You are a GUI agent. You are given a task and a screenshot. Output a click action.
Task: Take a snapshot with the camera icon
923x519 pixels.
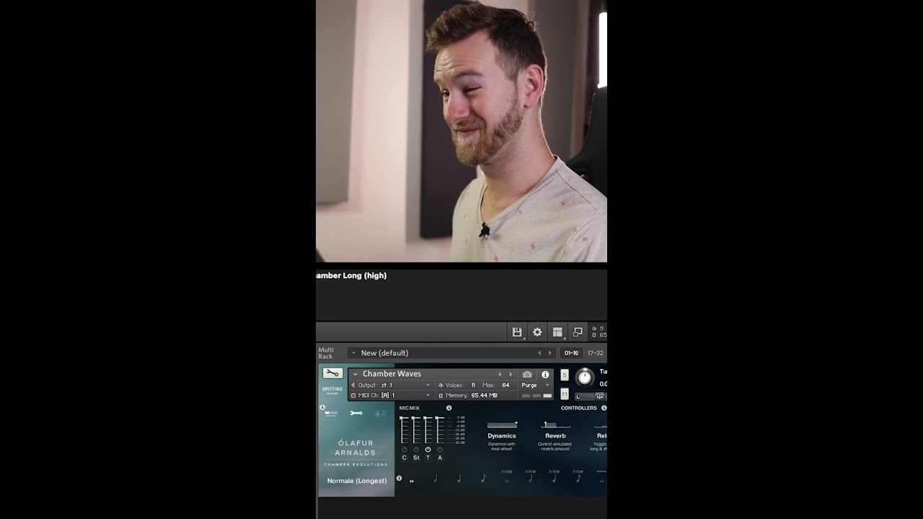[527, 374]
